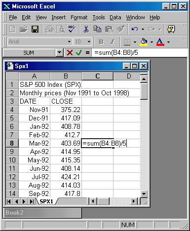Open the Borders dropdown arrow

(x=135, y=42)
